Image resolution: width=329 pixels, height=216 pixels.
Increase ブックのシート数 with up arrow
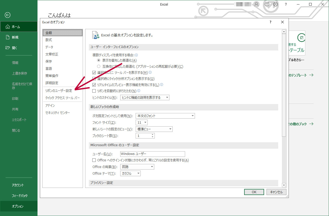(152, 135)
